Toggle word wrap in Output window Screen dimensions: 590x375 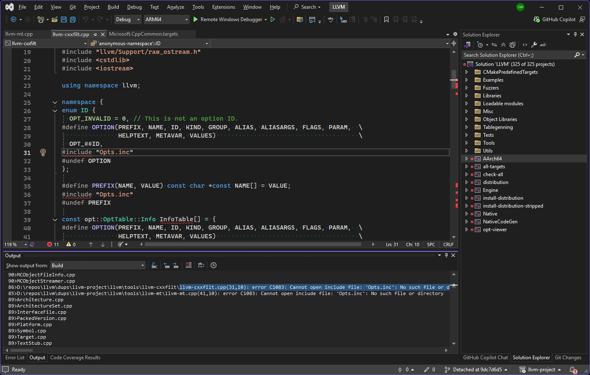point(201,265)
